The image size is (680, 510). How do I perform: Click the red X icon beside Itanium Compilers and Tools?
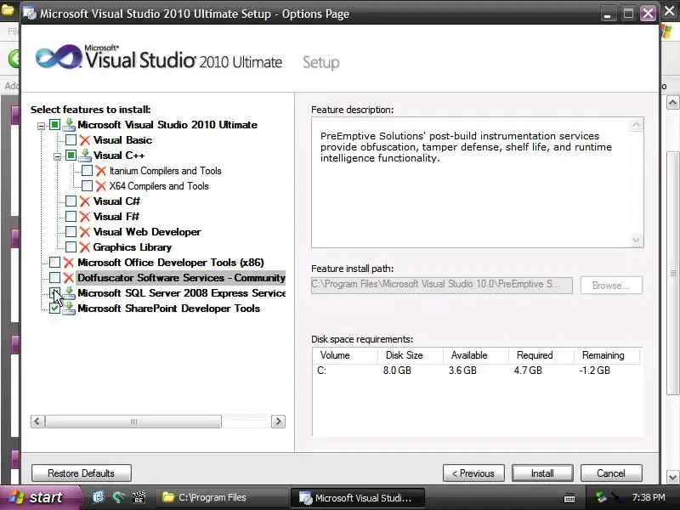click(101, 171)
